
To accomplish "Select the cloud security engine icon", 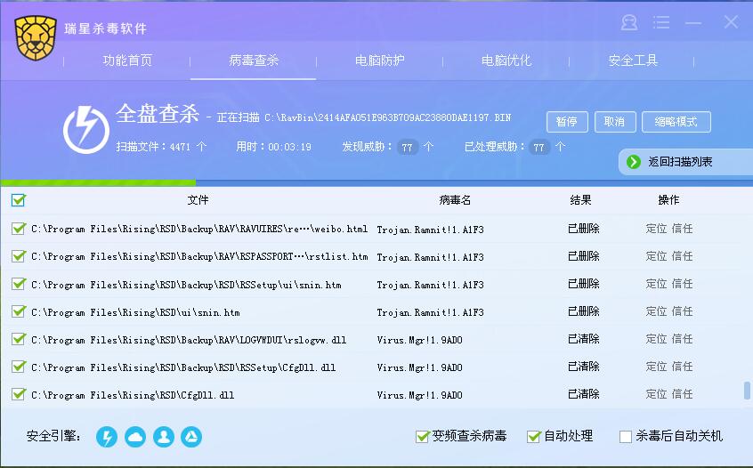I will click(x=135, y=437).
